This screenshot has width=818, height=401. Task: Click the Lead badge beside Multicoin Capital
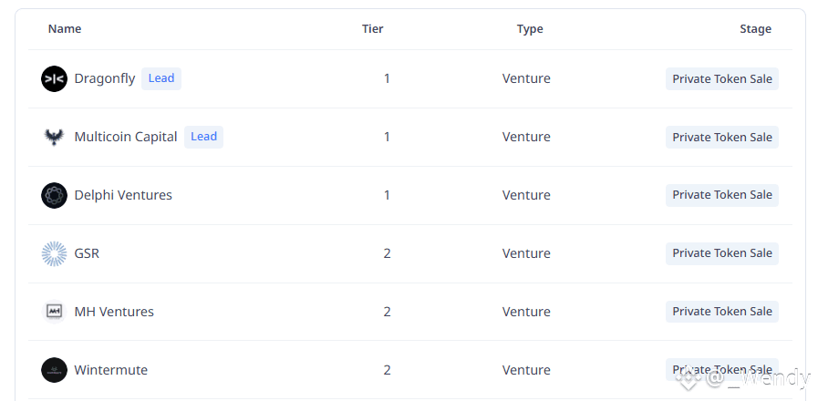coord(203,137)
